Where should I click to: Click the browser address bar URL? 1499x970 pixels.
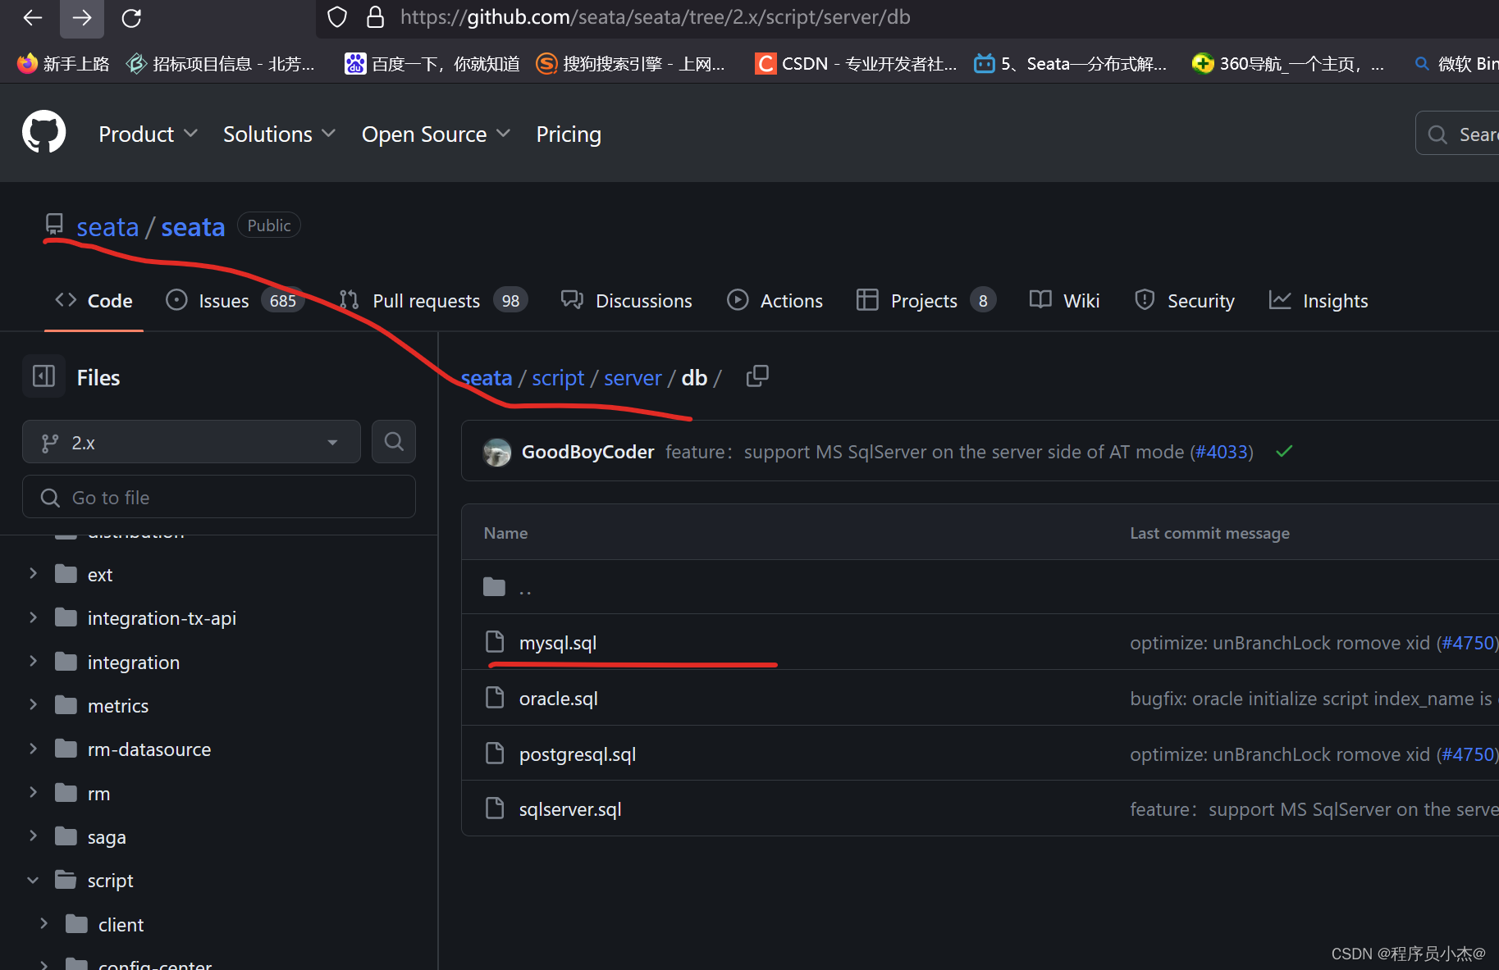pyautogui.click(x=655, y=17)
